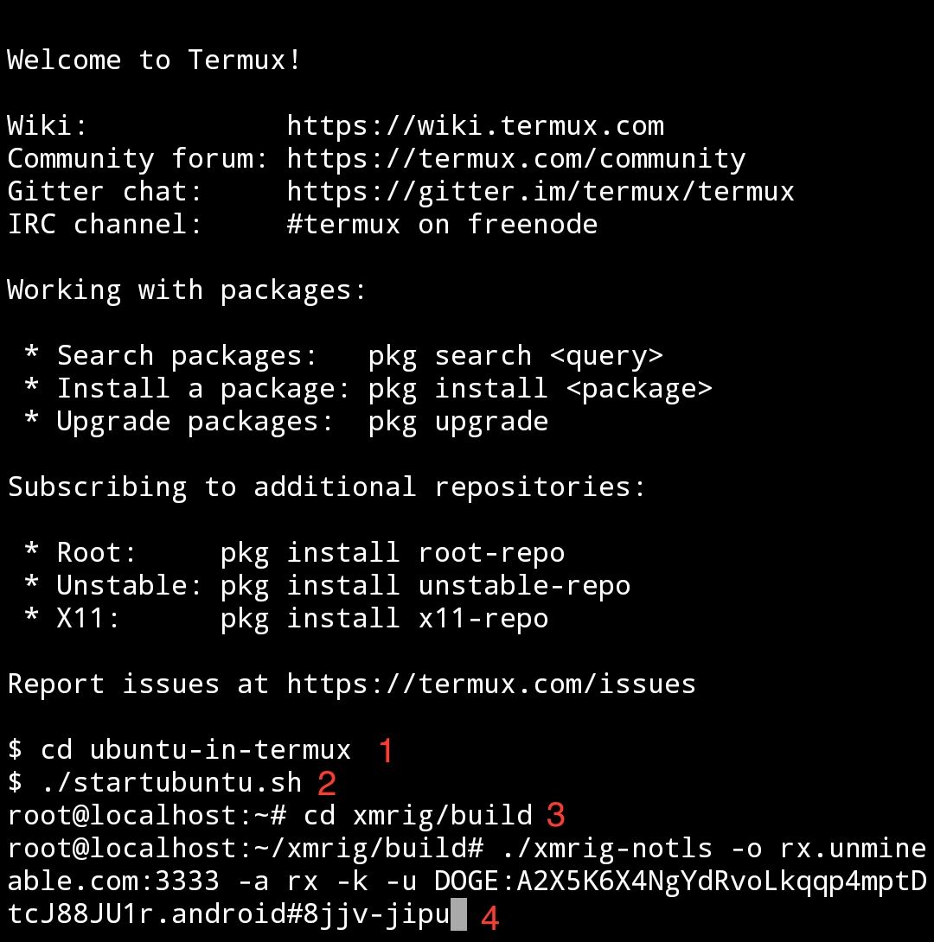This screenshot has height=942, width=934.
Task: Open the termux.com/issues report link
Action: point(491,684)
